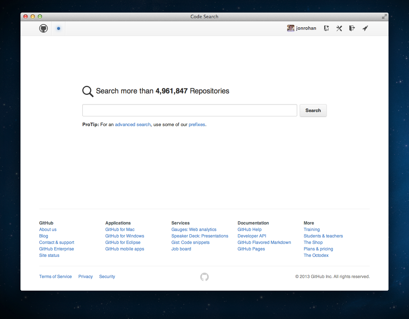Click the sign out icon

(352, 28)
